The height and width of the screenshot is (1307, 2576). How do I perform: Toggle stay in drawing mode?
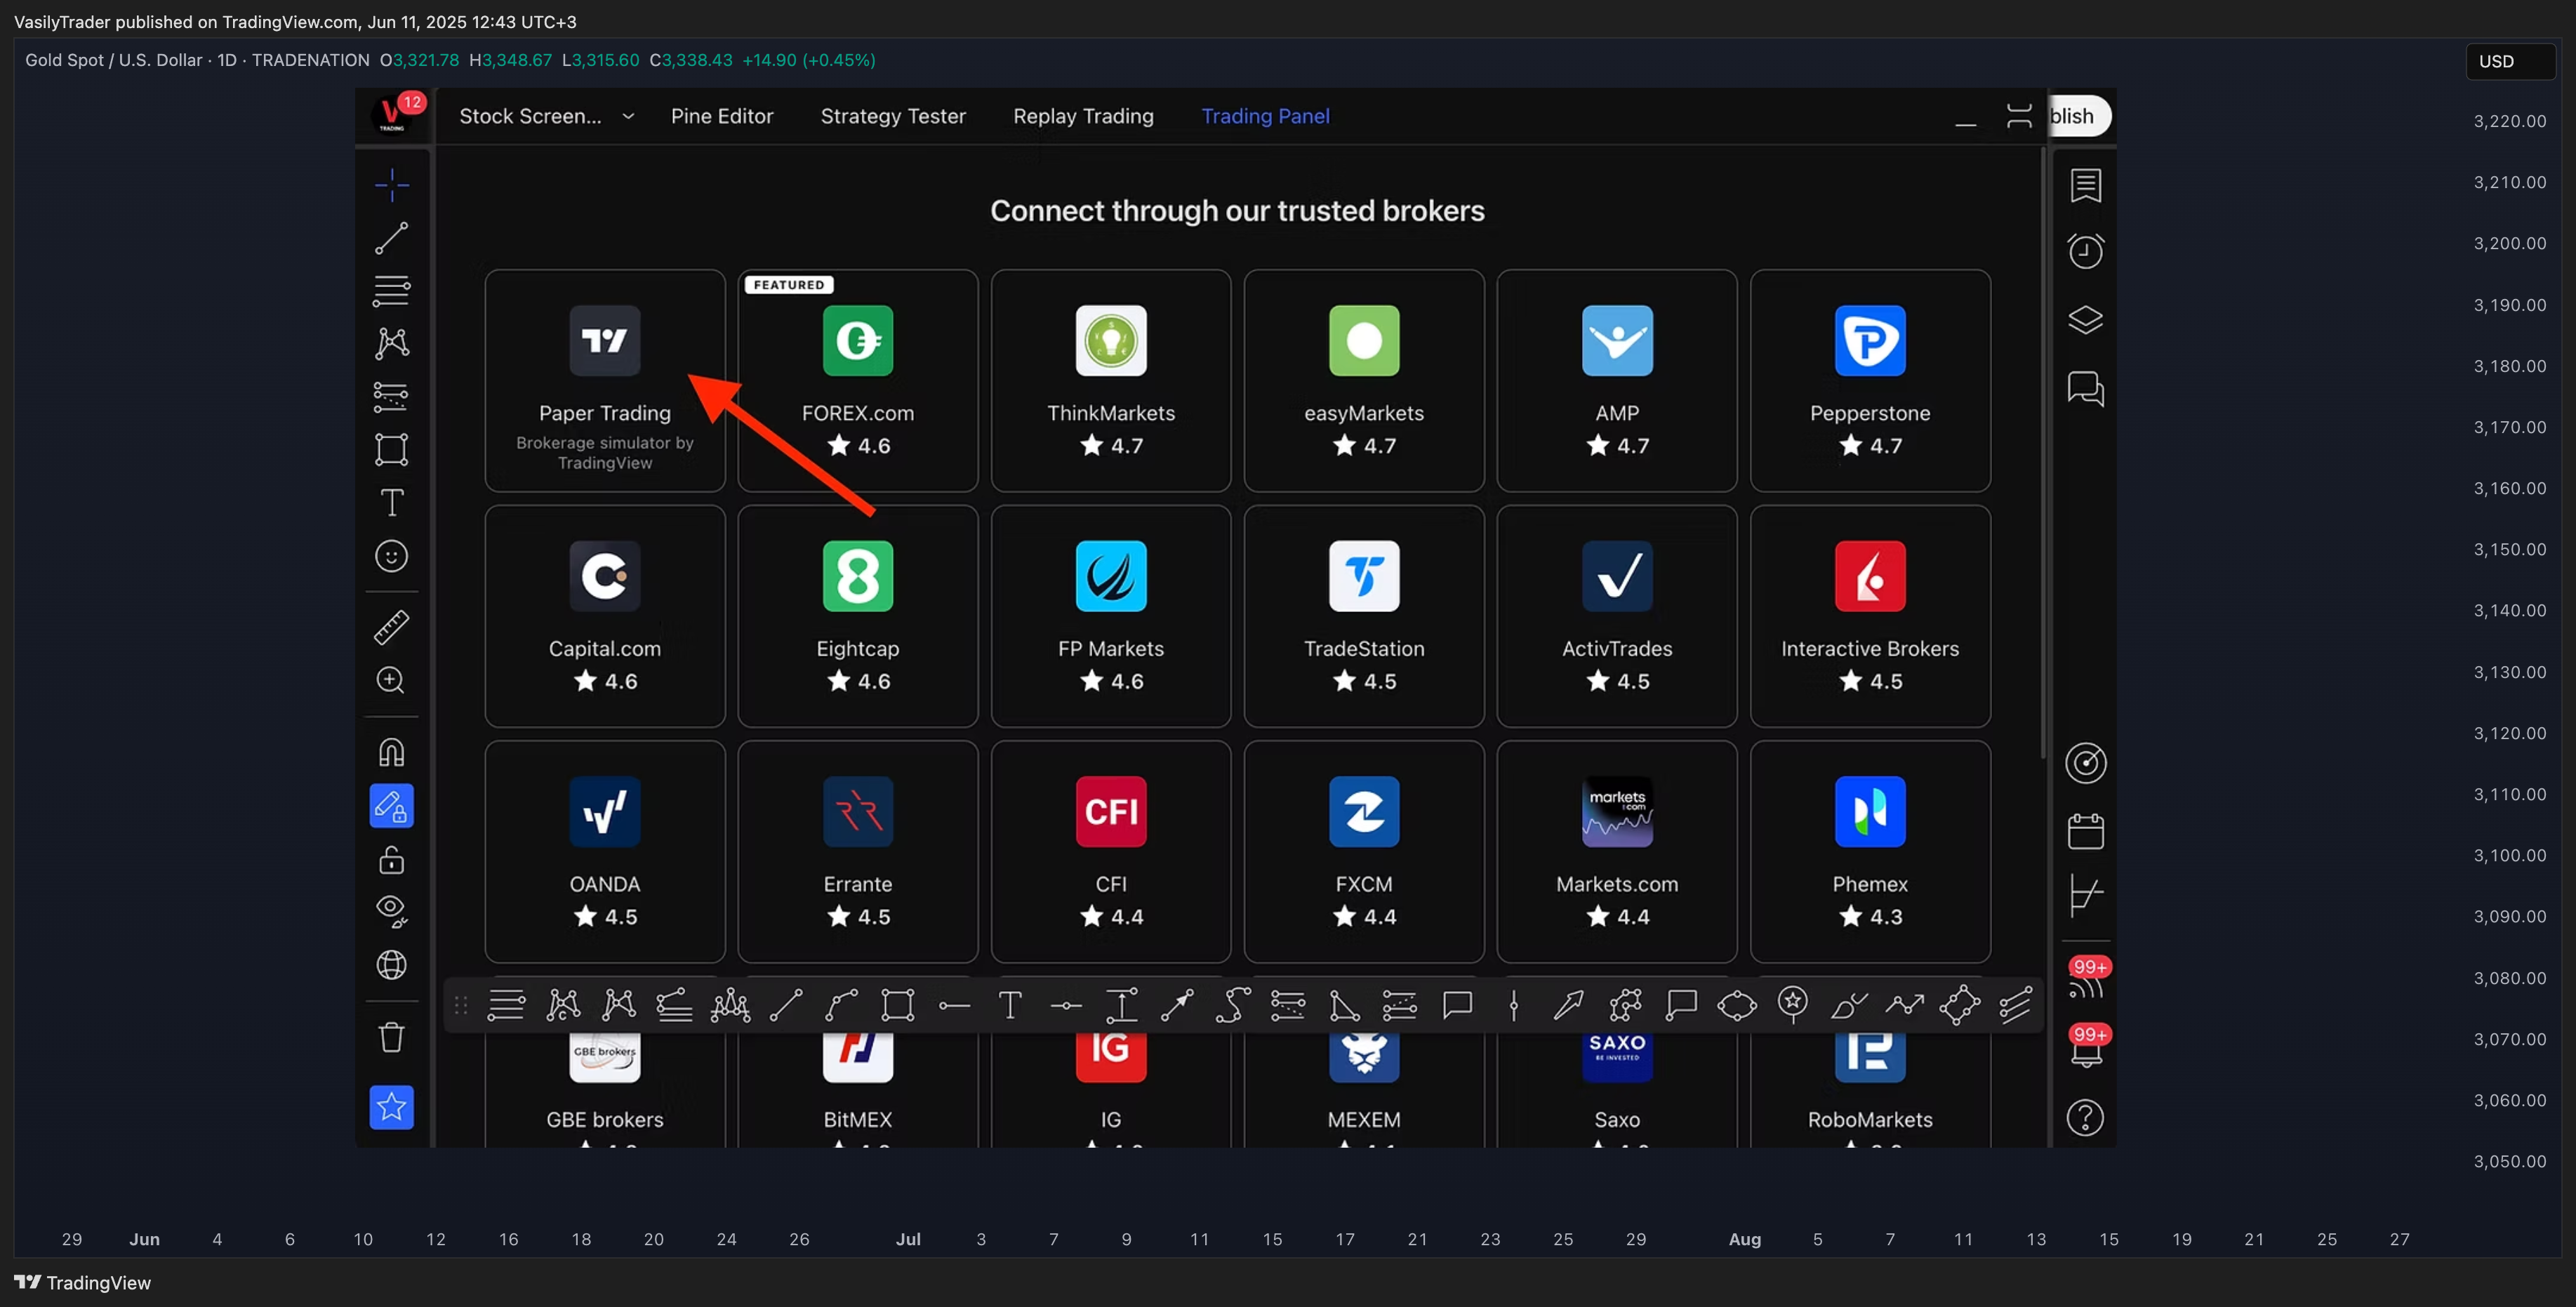pos(391,806)
